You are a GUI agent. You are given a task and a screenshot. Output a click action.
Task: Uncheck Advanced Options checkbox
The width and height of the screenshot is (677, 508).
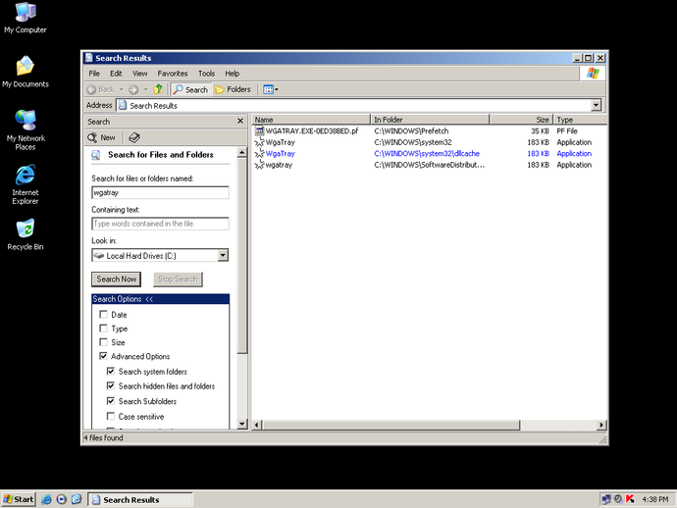[x=104, y=356]
